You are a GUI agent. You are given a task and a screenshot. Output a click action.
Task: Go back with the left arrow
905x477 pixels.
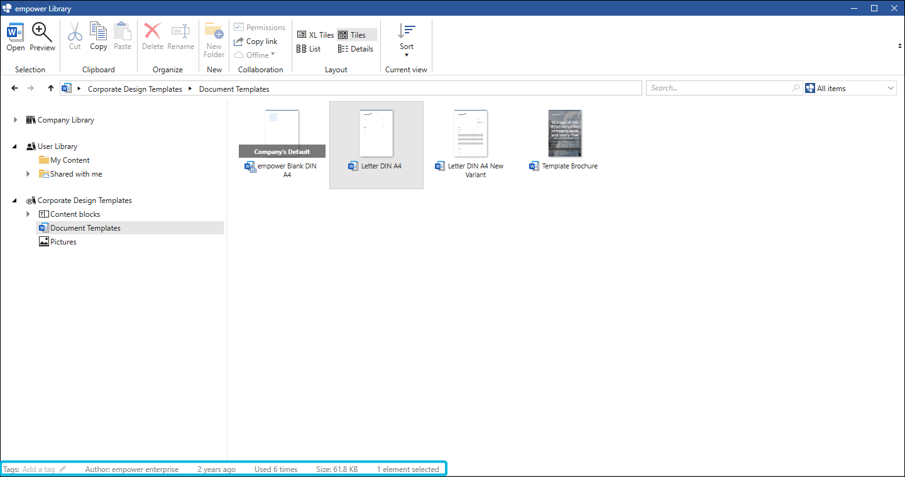(15, 89)
